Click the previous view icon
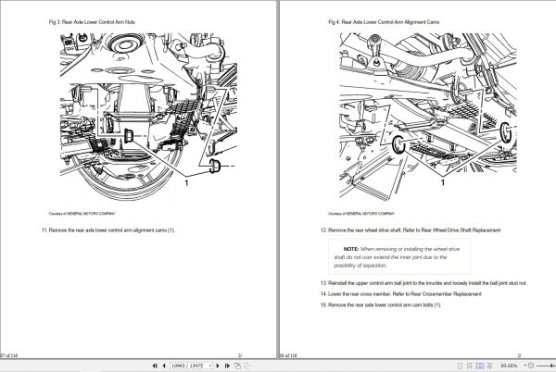The height and width of the screenshot is (372, 556). [x=237, y=366]
